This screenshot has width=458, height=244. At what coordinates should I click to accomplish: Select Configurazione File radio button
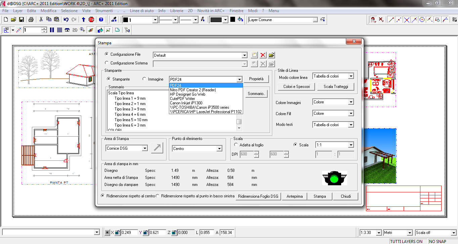pyautogui.click(x=107, y=54)
